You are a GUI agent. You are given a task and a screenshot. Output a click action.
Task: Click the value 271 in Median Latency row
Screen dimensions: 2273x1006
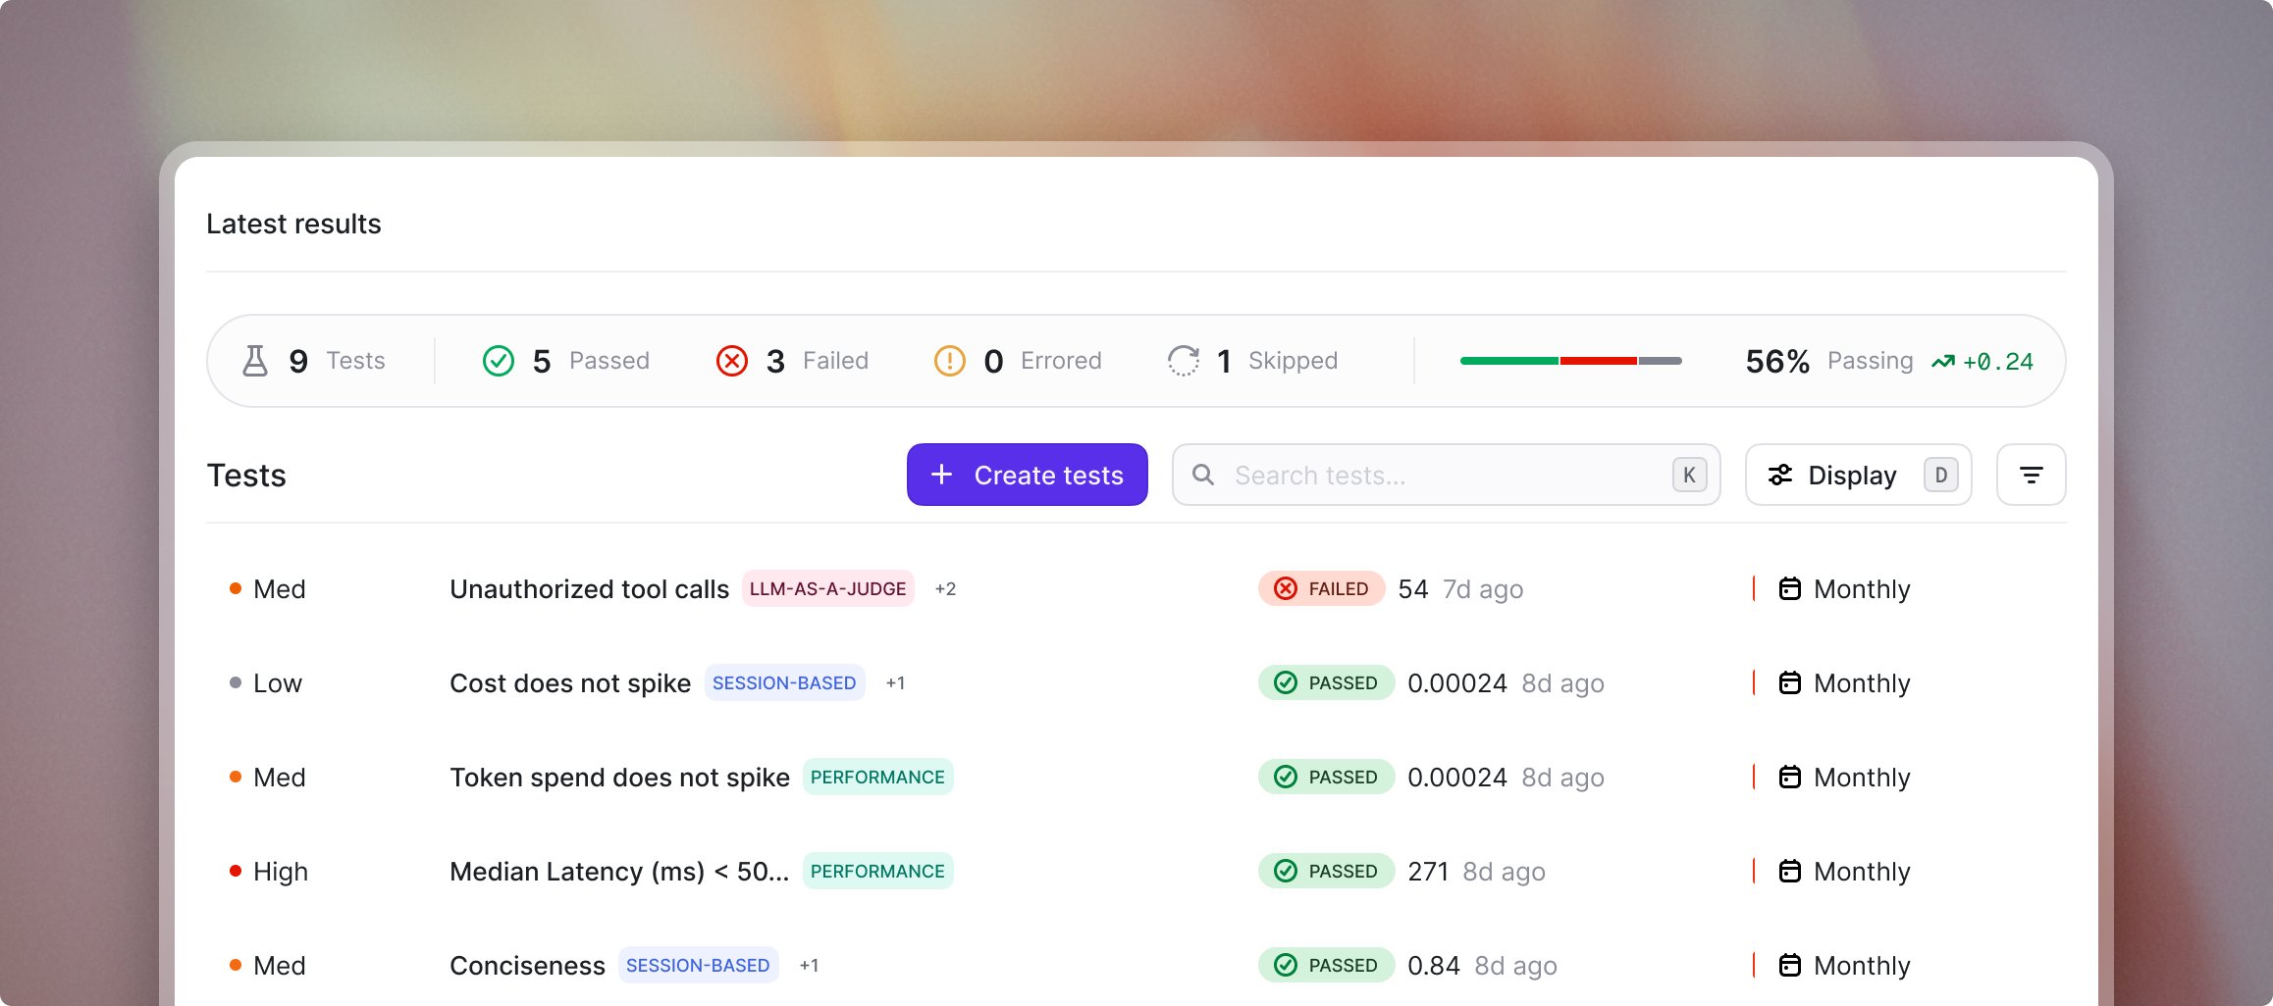pyautogui.click(x=1428, y=871)
